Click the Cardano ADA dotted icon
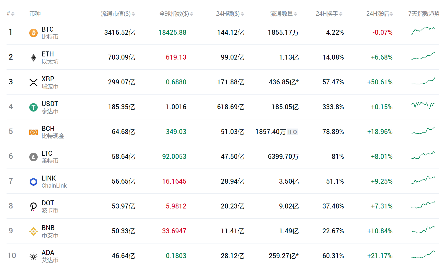Screen dimensions: 445x267 click(x=33, y=256)
